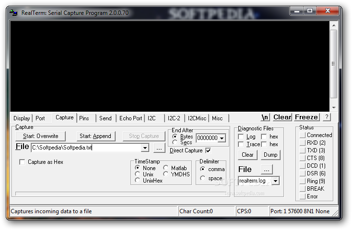352x230 pixels.
Task: Click Clear in Diagnostic Files
Action: click(247, 155)
